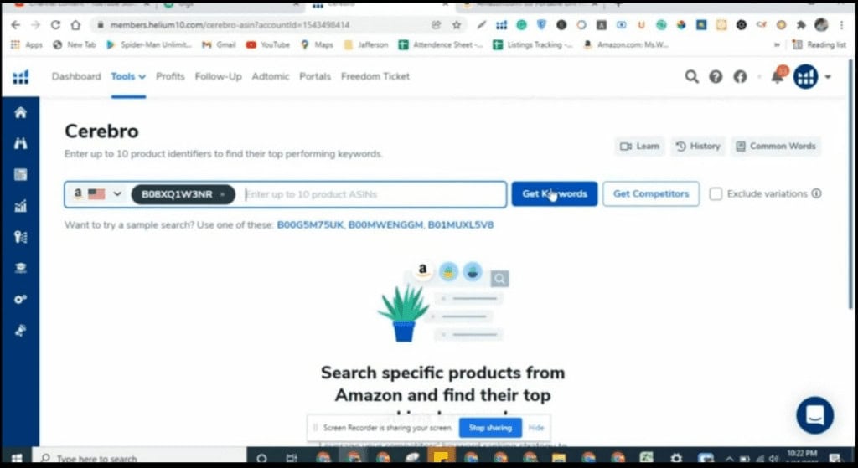Click the home icon in left sidebar
The width and height of the screenshot is (858, 468).
[20, 113]
